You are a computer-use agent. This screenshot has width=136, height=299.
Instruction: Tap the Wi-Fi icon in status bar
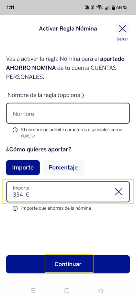click(99, 8)
